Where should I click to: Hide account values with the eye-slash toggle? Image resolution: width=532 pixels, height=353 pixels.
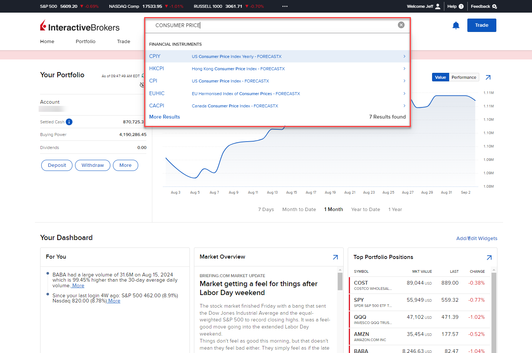(x=142, y=85)
